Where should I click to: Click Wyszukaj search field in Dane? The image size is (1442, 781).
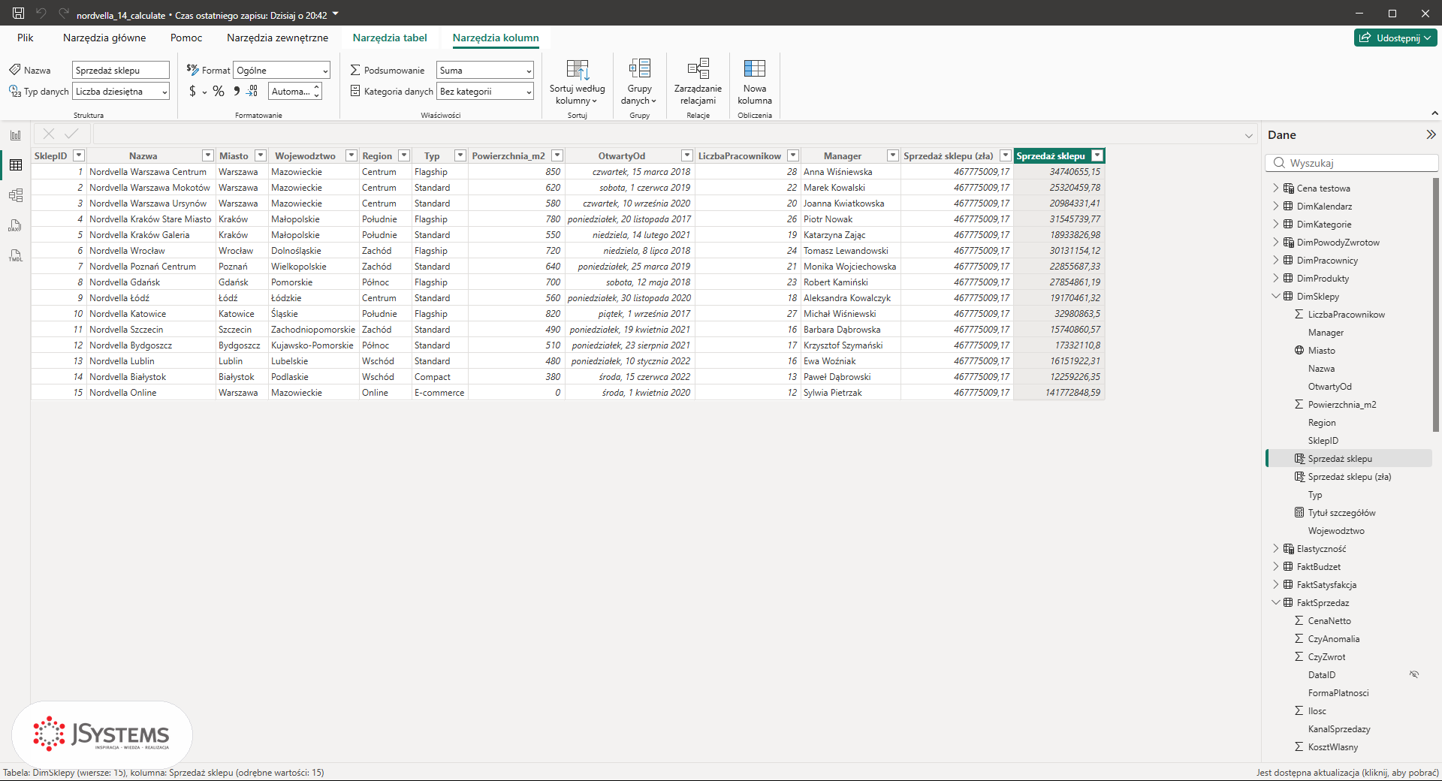1352,163
